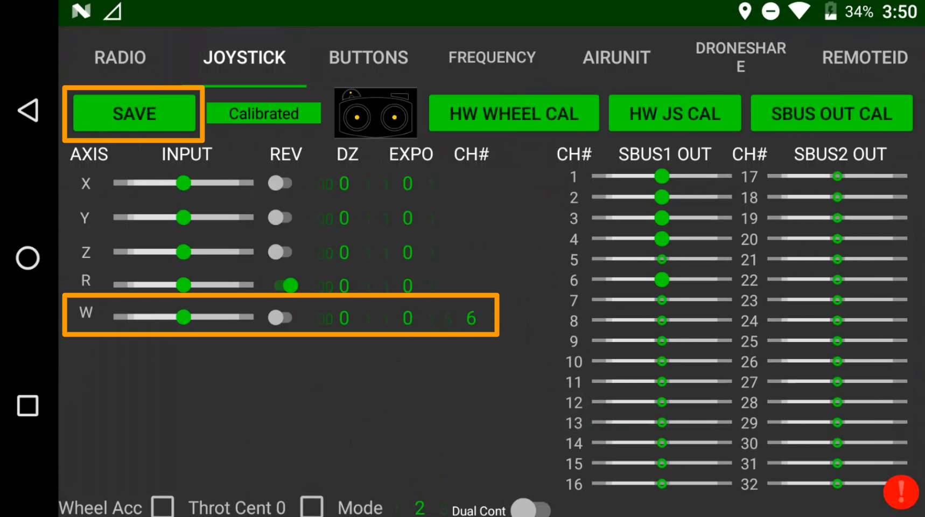Viewport: 925px width, 517px height.
Task: Tap the Android home circle icon
Action: coord(27,258)
